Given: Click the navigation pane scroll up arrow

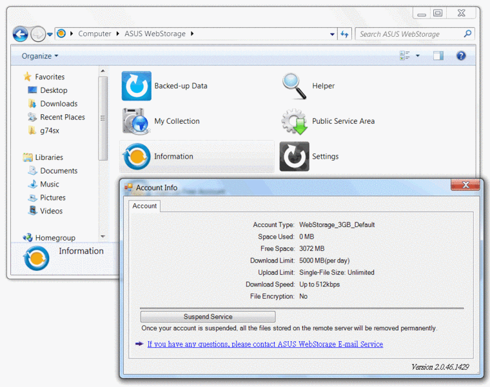Looking at the screenshot, I should [103, 72].
